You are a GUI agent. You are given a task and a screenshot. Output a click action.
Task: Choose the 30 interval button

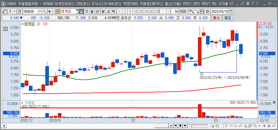(146, 12)
